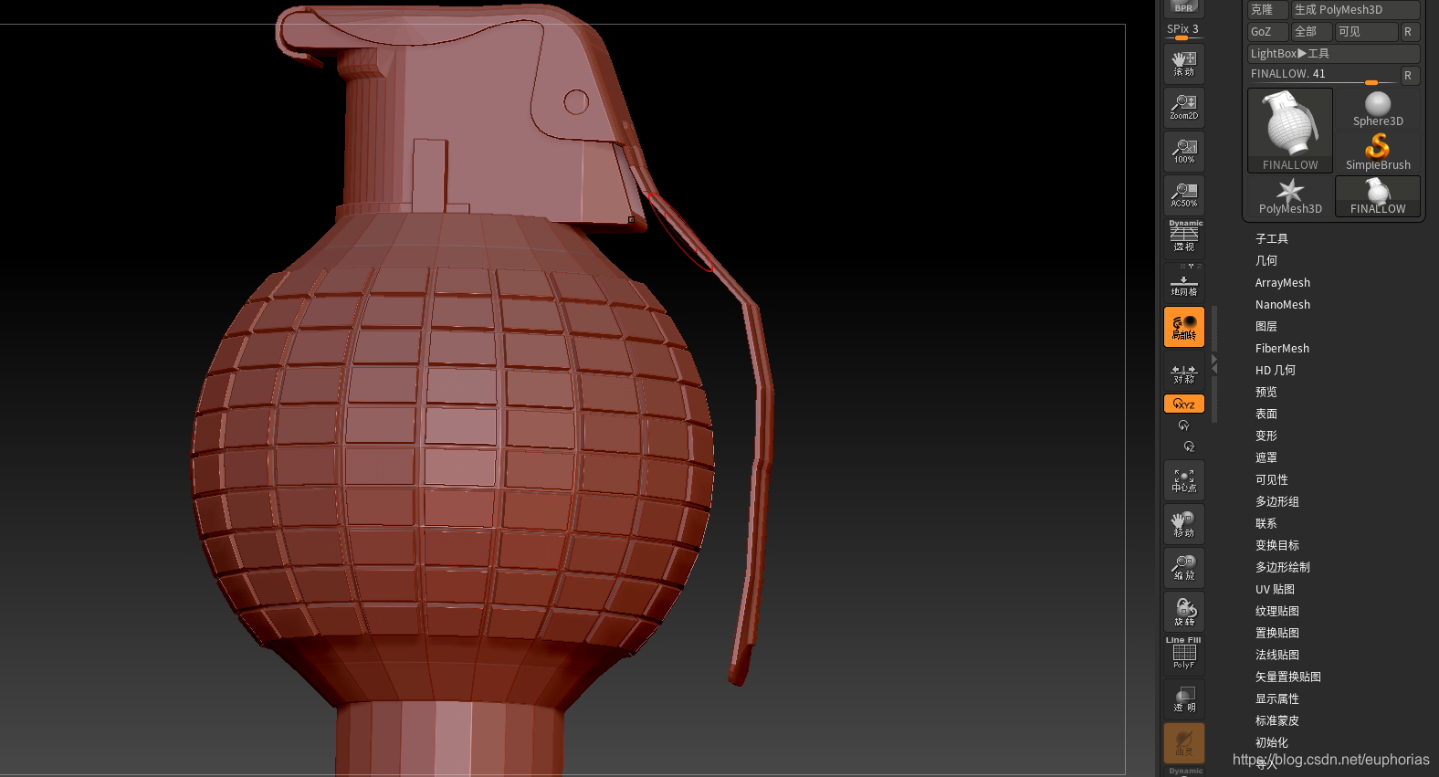The height and width of the screenshot is (777, 1439).
Task: Click the Clone (克隆) button
Action: pyautogui.click(x=1267, y=9)
